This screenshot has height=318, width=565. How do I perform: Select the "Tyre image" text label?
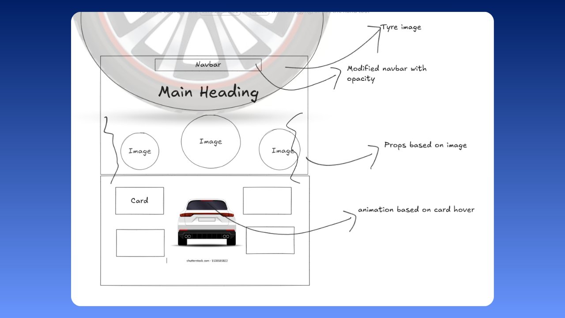pos(401,27)
